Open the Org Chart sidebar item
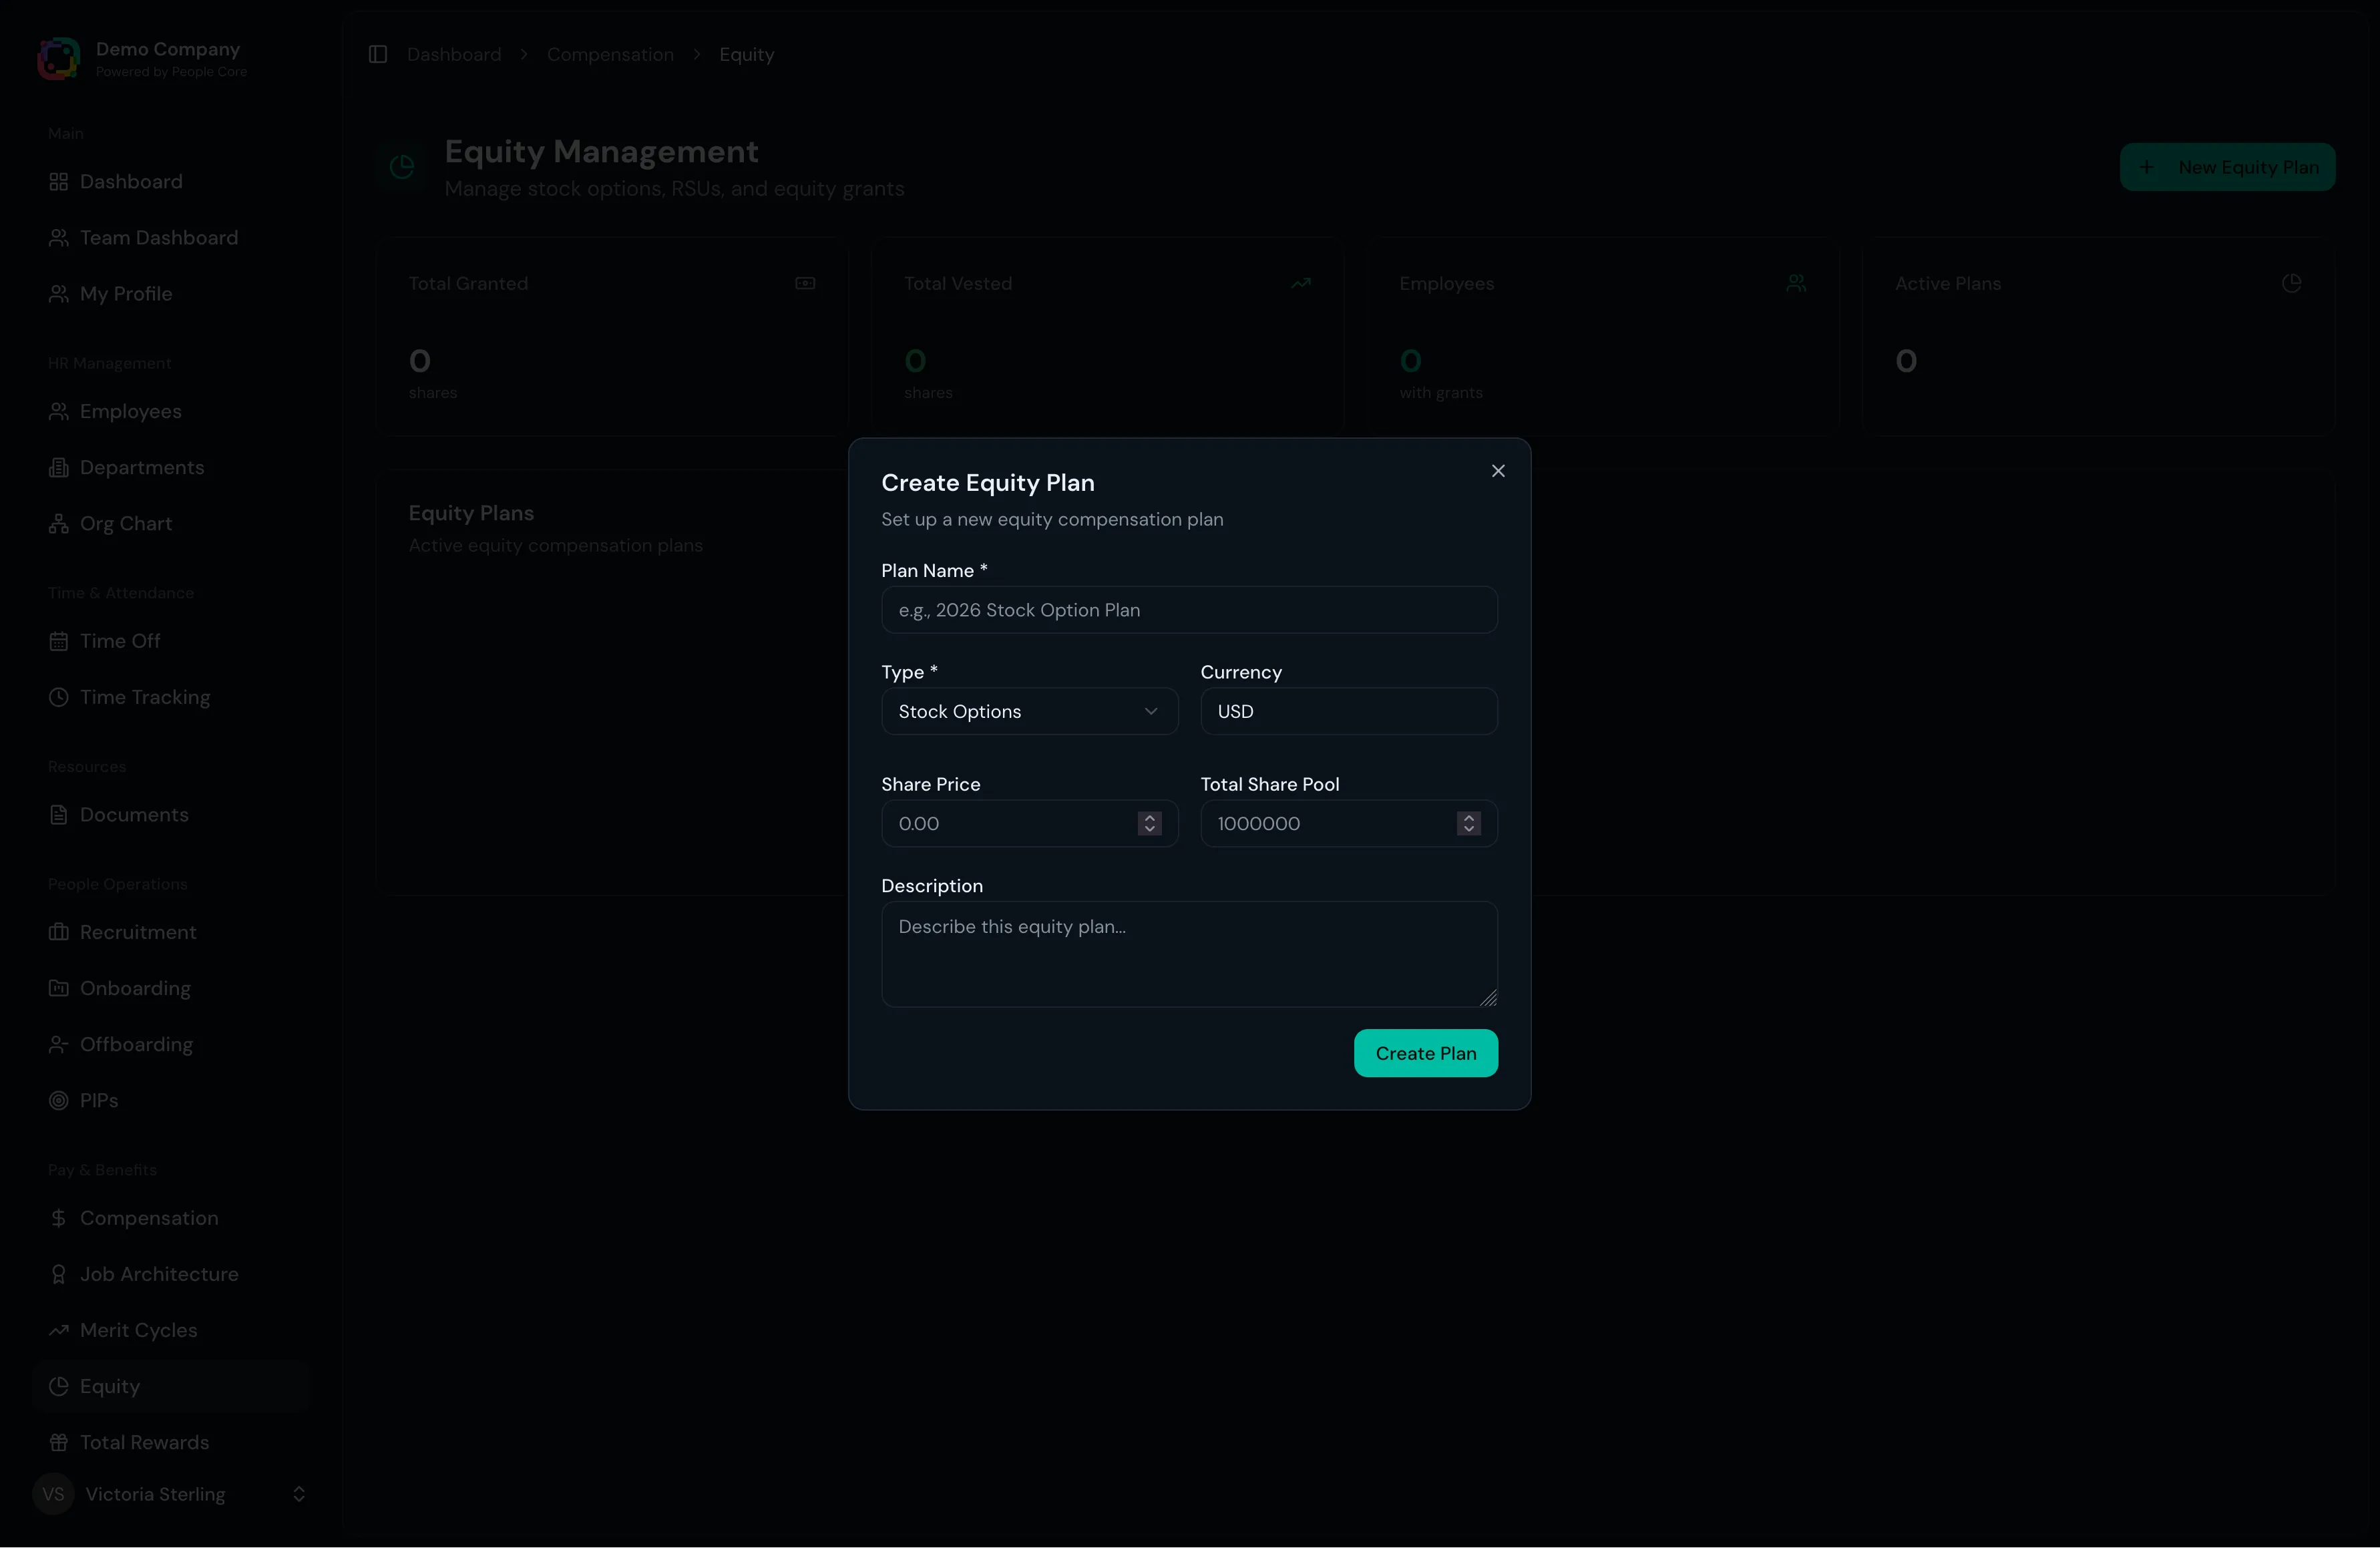Viewport: 2380px width, 1548px height. 125,523
